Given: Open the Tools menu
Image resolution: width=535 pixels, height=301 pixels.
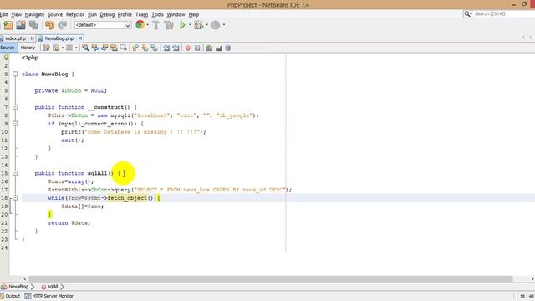Looking at the screenshot, I should click(x=157, y=14).
